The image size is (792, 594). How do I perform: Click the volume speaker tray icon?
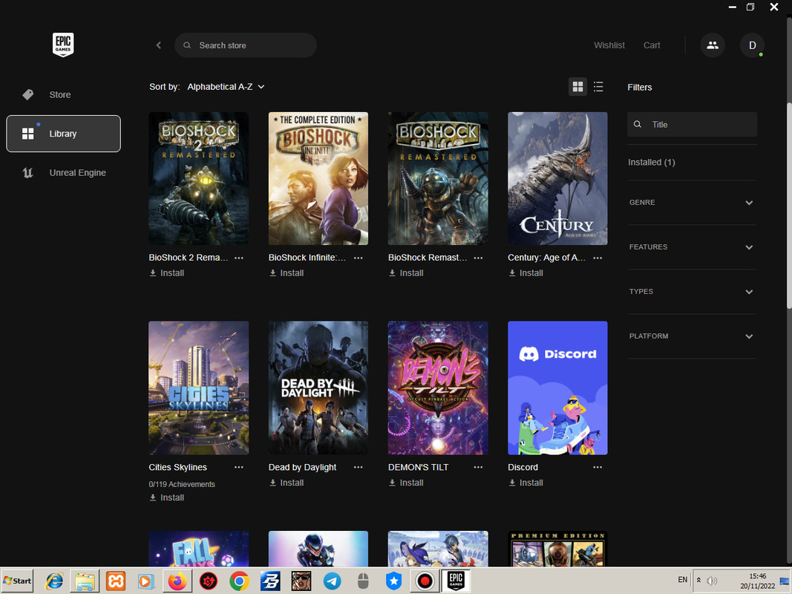712,581
